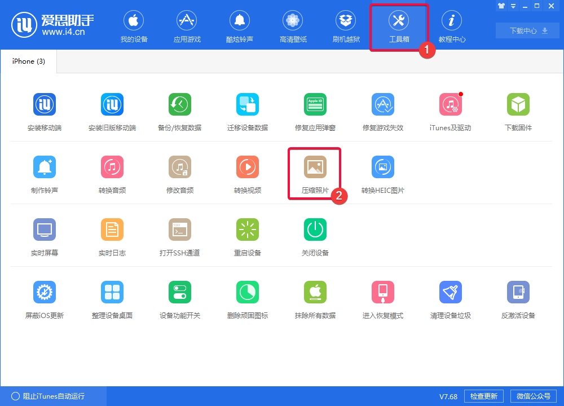Open 下载中心 download center
The width and height of the screenshot is (564, 406).
pyautogui.click(x=527, y=30)
